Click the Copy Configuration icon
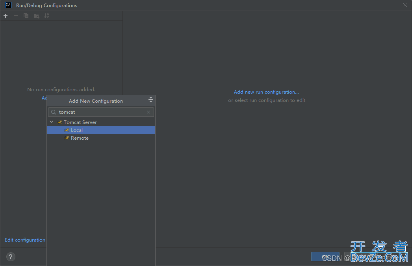This screenshot has height=266, width=412. pos(26,16)
